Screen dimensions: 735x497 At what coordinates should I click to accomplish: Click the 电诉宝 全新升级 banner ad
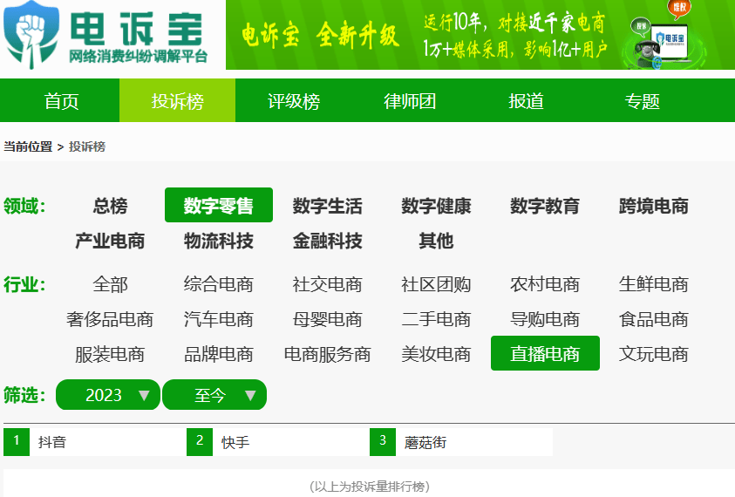(x=480, y=35)
